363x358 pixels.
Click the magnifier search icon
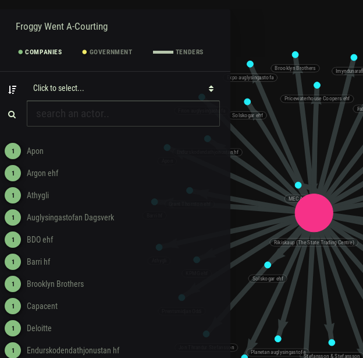coord(12,115)
